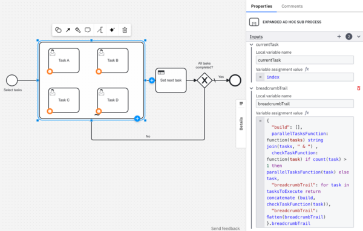This screenshot has width=363, height=231.
Task: Delete the breadcrumbTrail input
Action: coord(359,88)
